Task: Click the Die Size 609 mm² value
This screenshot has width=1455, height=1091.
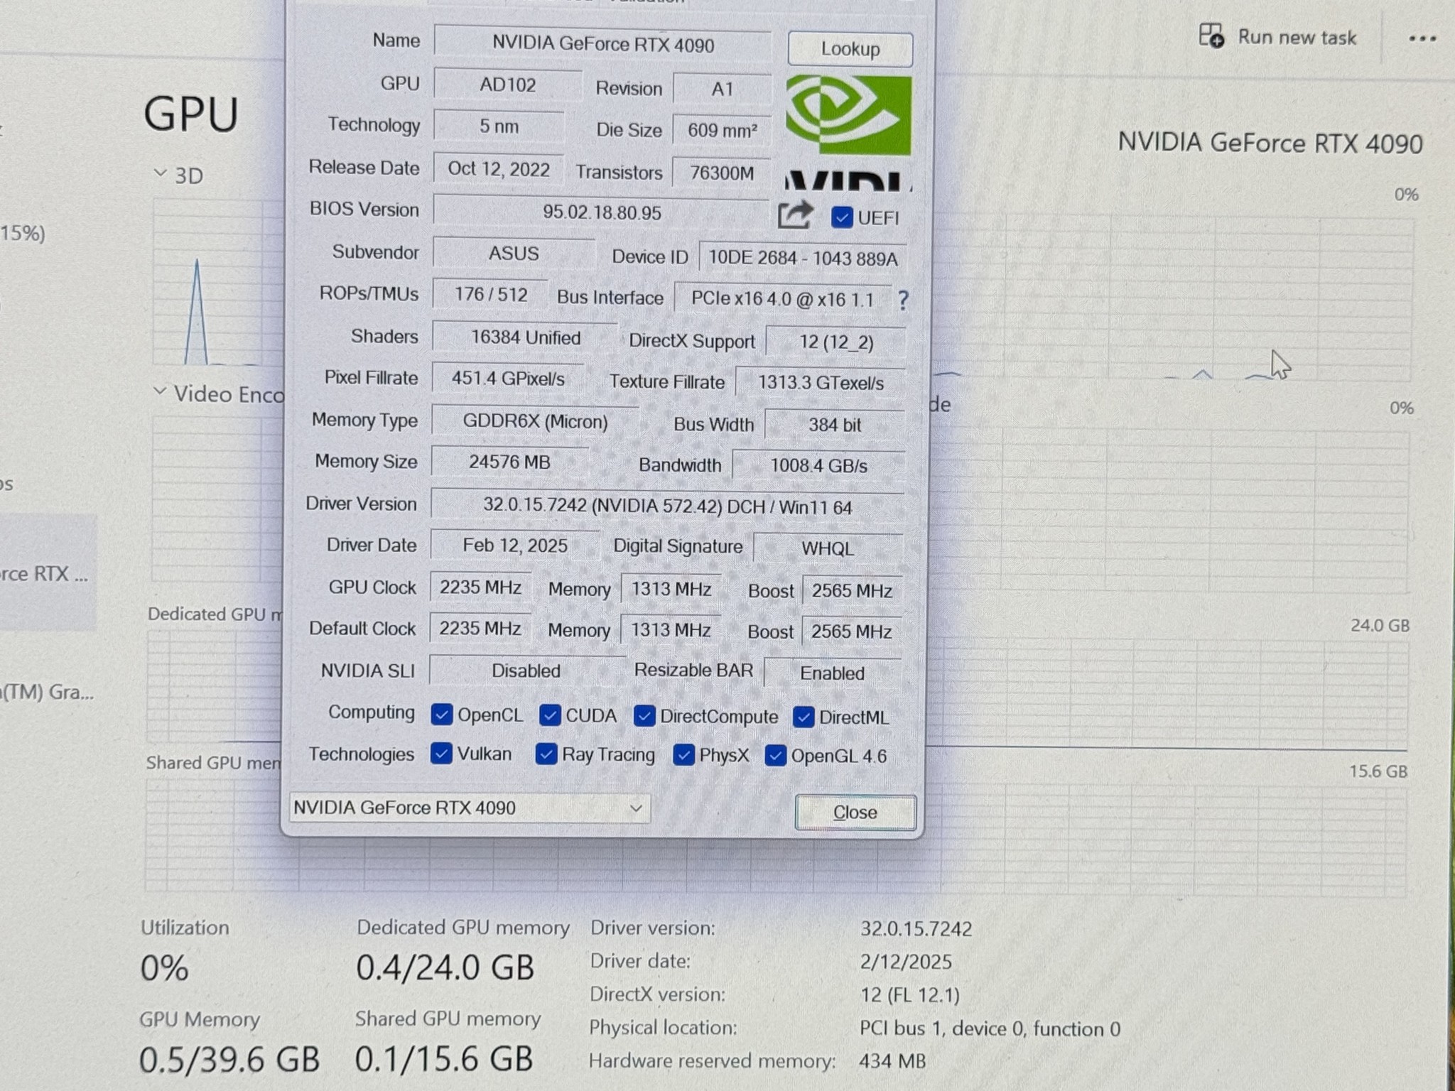Action: [722, 131]
